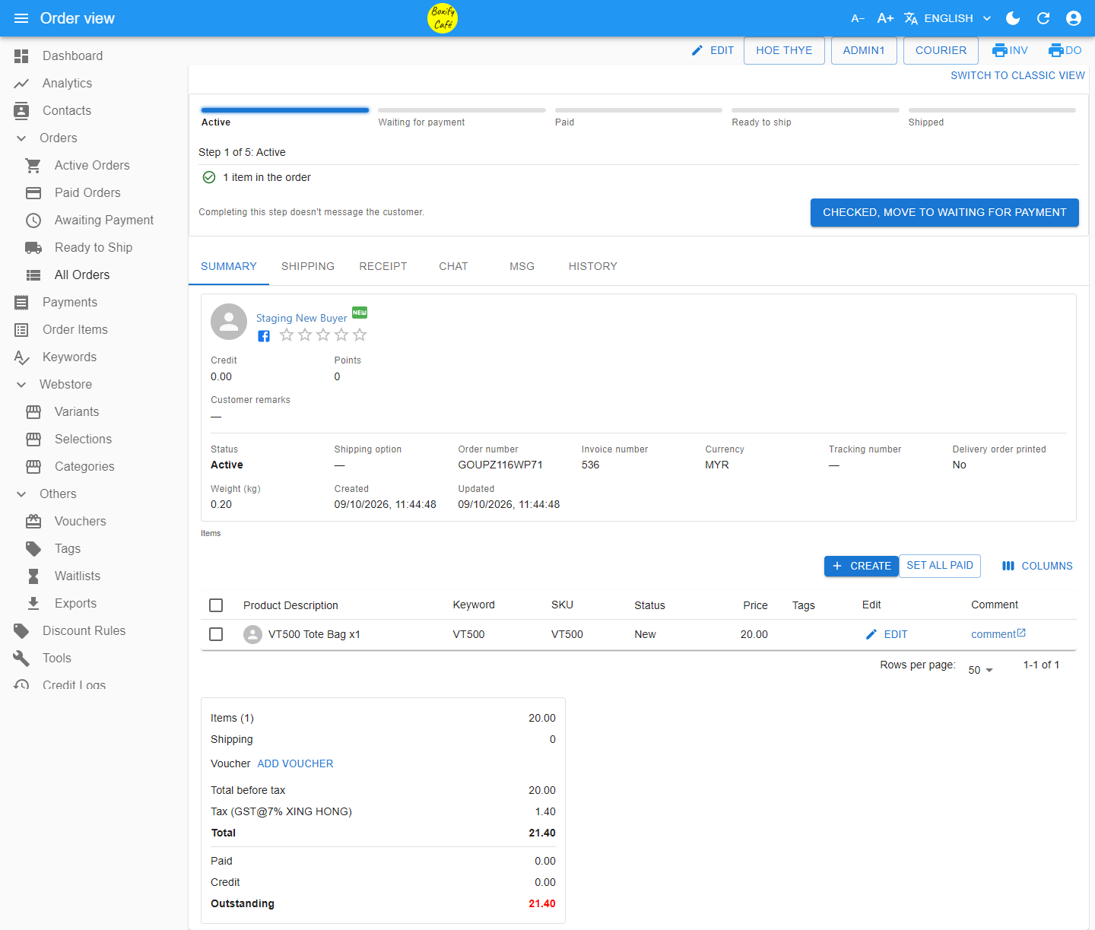Click the Boxify Café logo
Screen dimensions: 1095x930
pyautogui.click(x=443, y=18)
